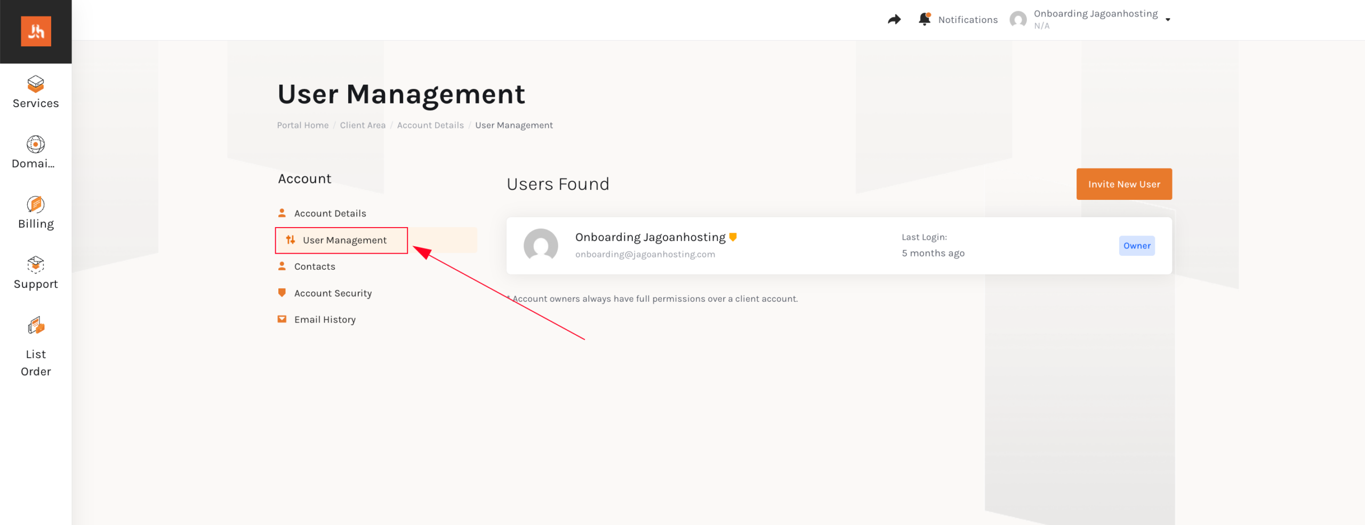Viewport: 1365px width, 525px height.
Task: Open the Services sidebar icon
Action: 36,84
